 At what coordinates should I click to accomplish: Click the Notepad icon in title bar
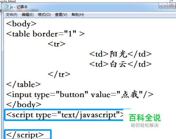coord(6,7)
